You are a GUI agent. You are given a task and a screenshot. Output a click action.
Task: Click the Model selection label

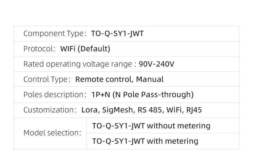(x=52, y=133)
